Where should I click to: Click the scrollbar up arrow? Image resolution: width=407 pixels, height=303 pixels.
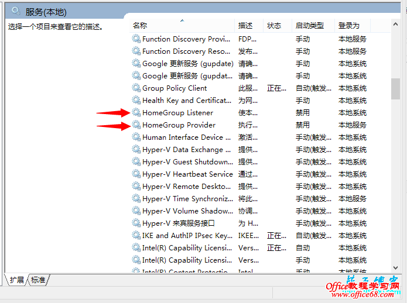[395, 25]
